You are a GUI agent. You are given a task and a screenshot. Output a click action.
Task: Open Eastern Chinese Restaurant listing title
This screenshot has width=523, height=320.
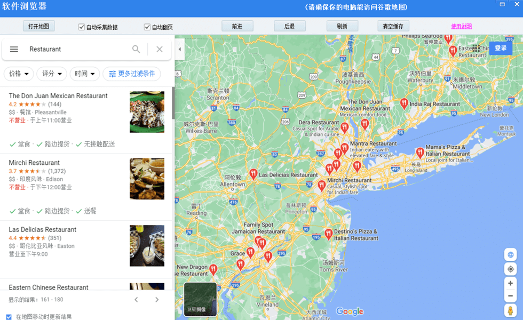point(49,287)
